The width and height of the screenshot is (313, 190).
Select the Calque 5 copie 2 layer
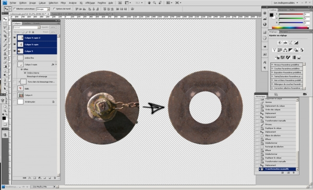pyautogui.click(x=37, y=37)
